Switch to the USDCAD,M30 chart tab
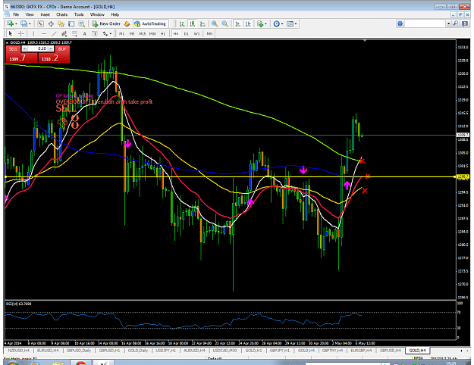 pos(224,351)
